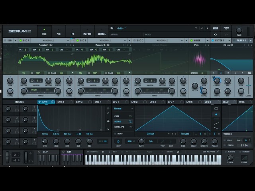Expand OSC A unison options arrow

(73, 73)
